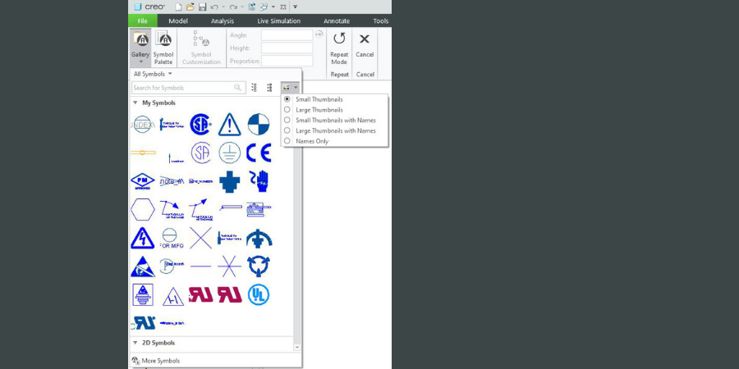Viewport: 739px width, 369px height.
Task: Select the Names Only view option
Action: pos(287,141)
